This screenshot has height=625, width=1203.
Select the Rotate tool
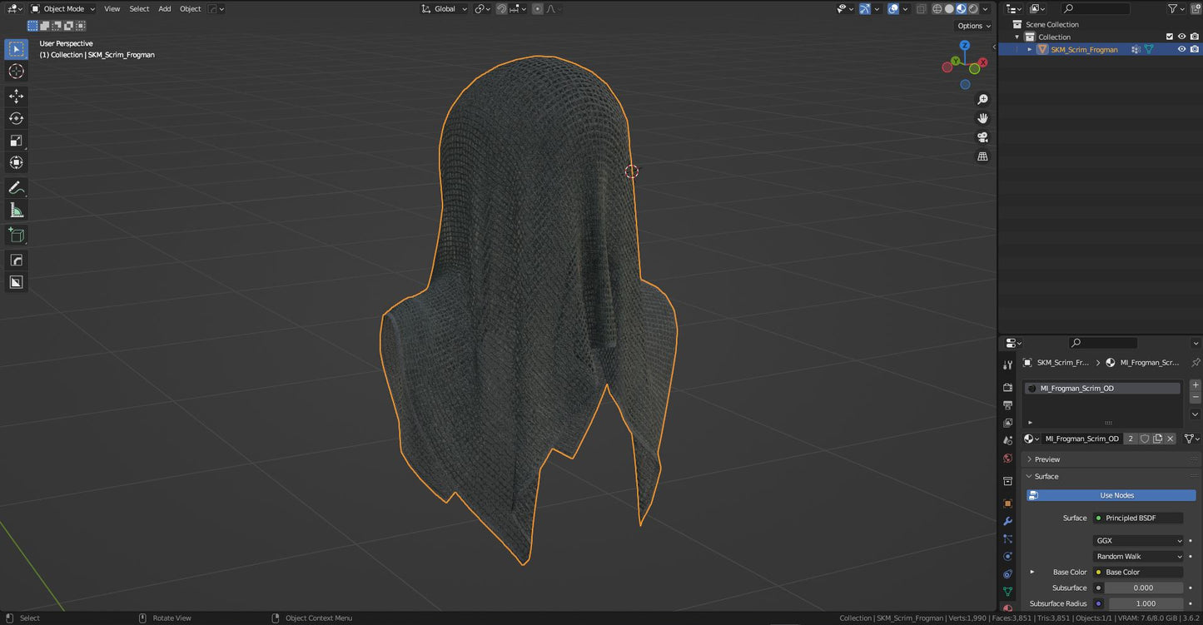tap(16, 118)
